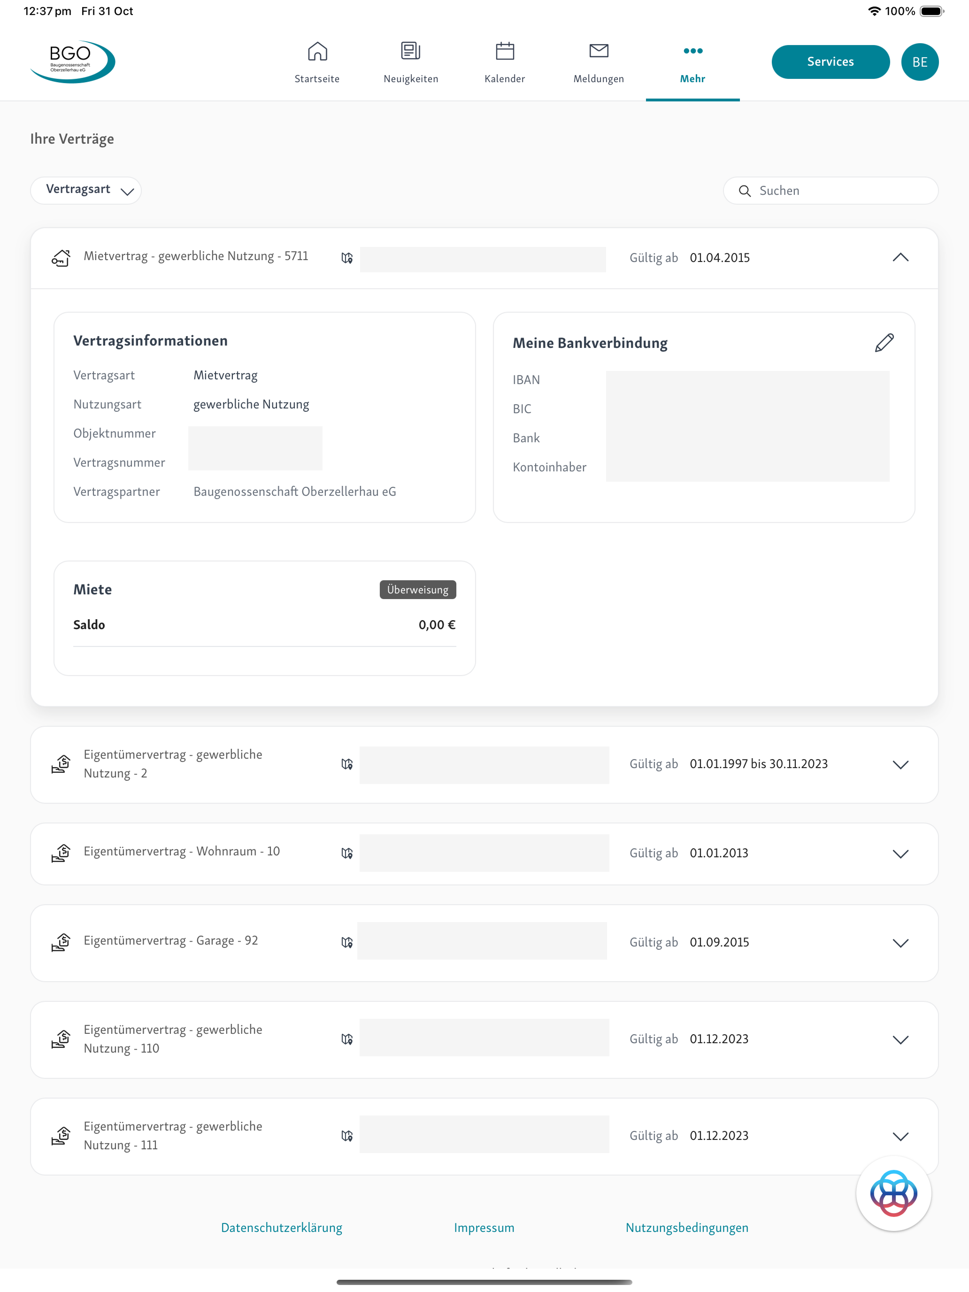Viewport: 969px width, 1292px height.
Task: Click the date 01.01.2013
Action: point(719,854)
